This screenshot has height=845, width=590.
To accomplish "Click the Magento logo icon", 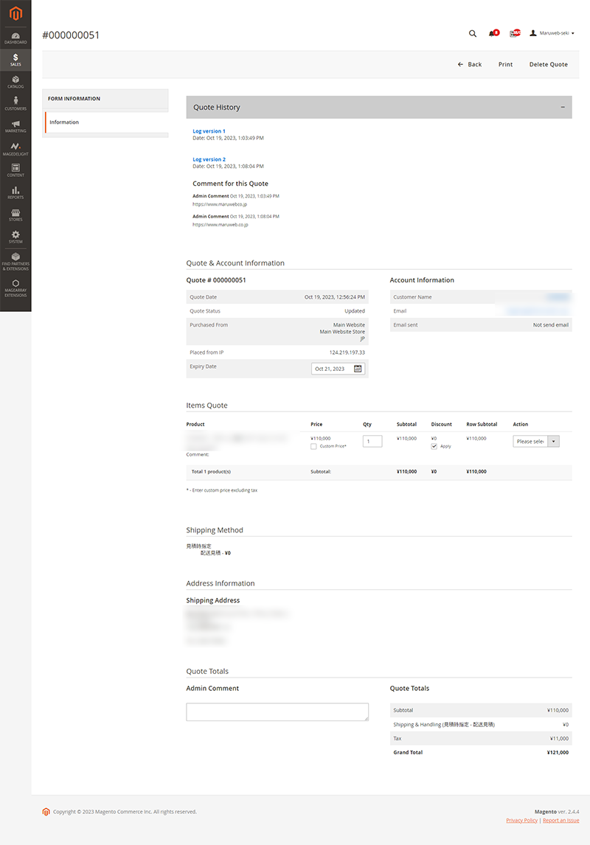I will point(15,13).
